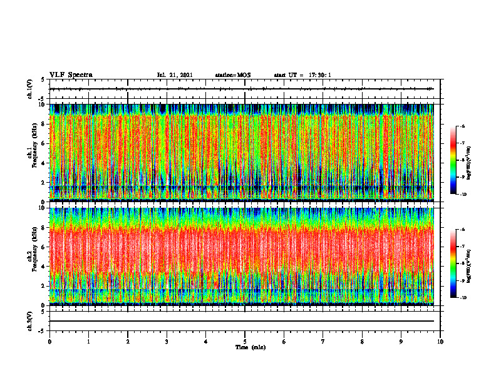
Task: Click the '5' volt tick on ch.1(V) axis
Action: [x=43, y=80]
